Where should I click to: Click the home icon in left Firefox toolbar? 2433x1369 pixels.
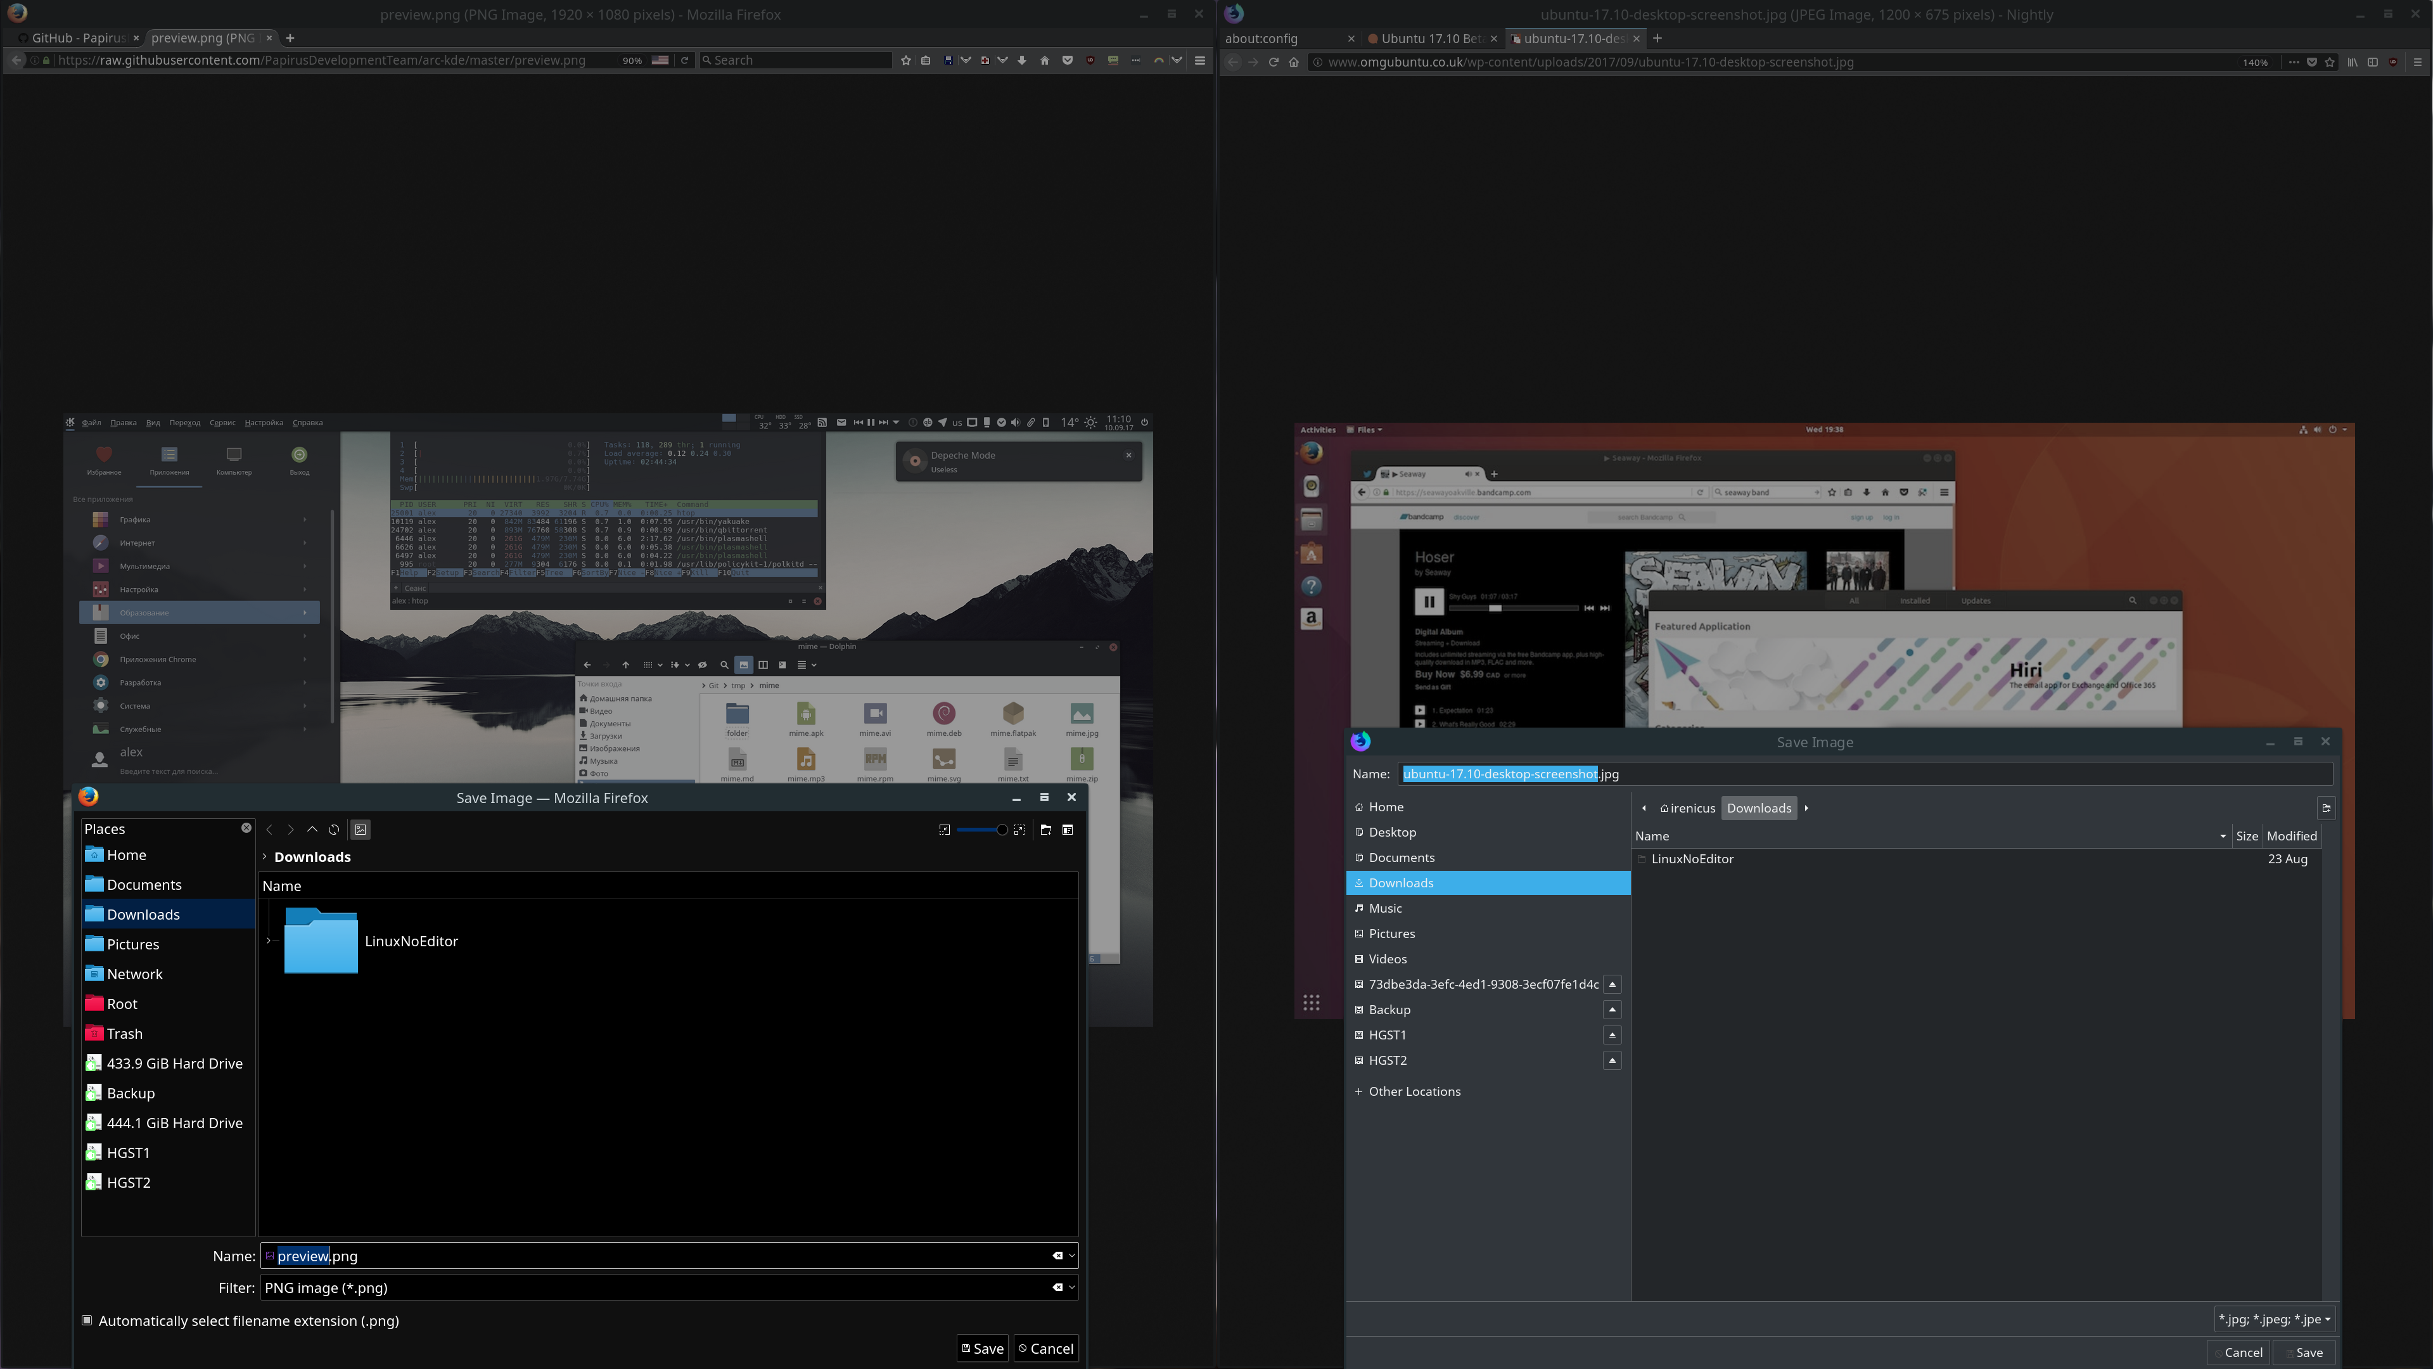tap(1045, 60)
